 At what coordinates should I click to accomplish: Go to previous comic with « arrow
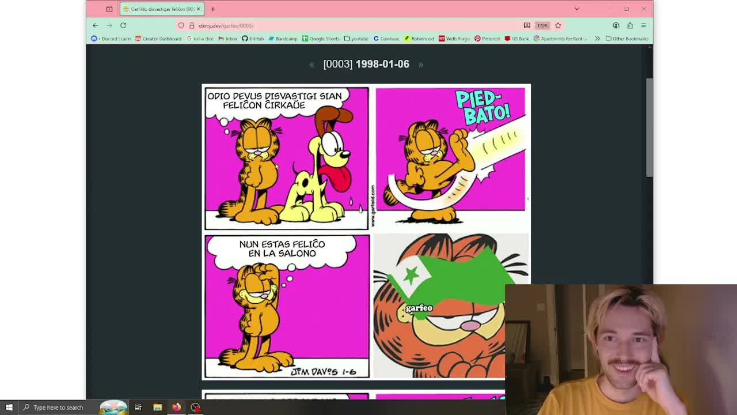tap(311, 65)
